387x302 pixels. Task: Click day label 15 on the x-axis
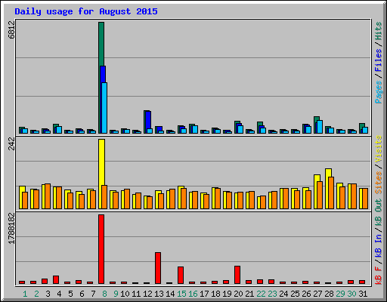pos(181,294)
